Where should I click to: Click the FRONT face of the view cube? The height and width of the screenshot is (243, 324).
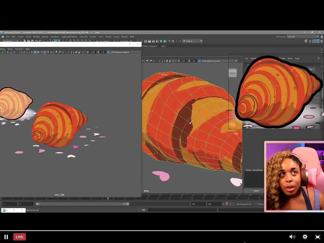tap(233, 73)
